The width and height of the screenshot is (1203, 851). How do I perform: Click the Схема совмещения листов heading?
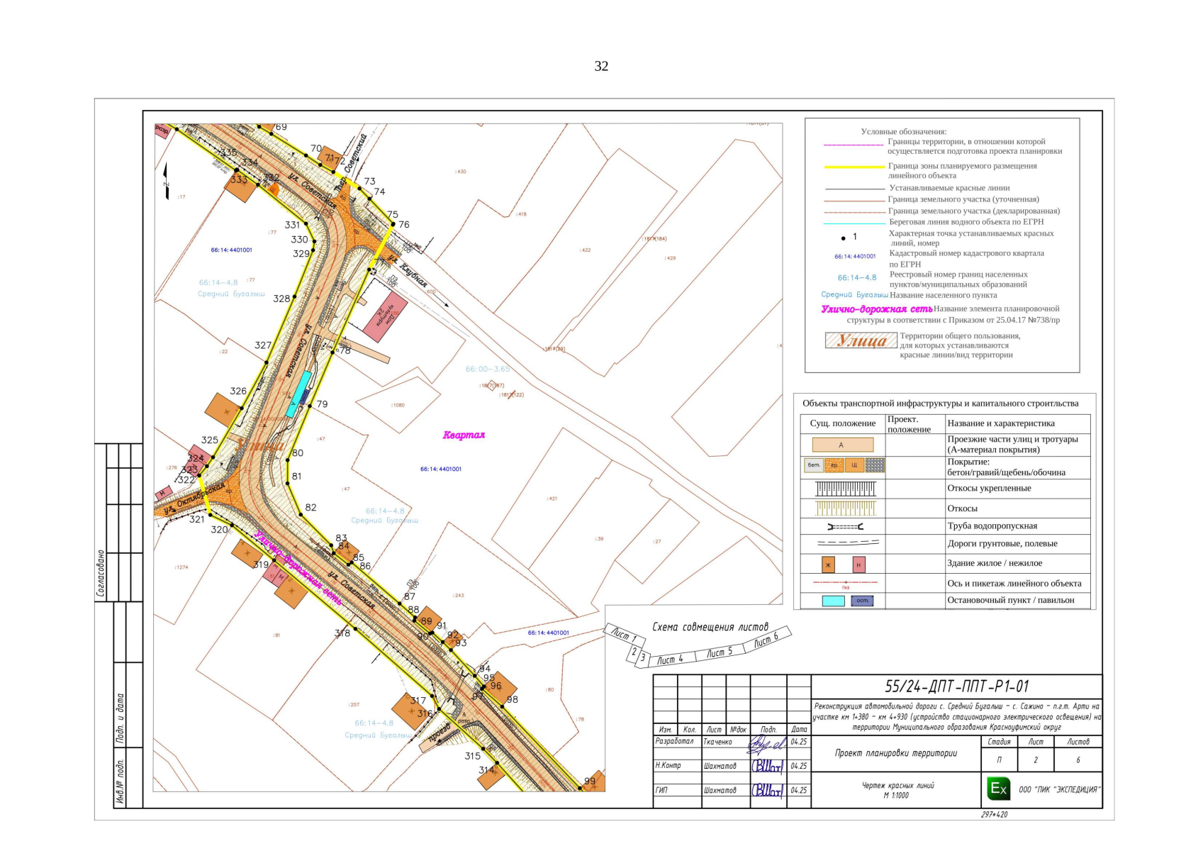click(710, 627)
